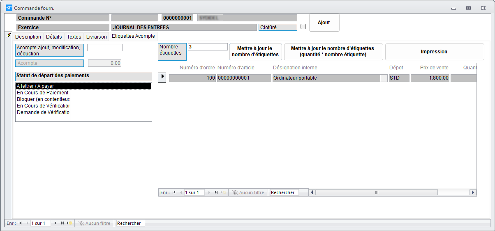Click the Acompte ajout, modification, déduction input

[x=105, y=48]
